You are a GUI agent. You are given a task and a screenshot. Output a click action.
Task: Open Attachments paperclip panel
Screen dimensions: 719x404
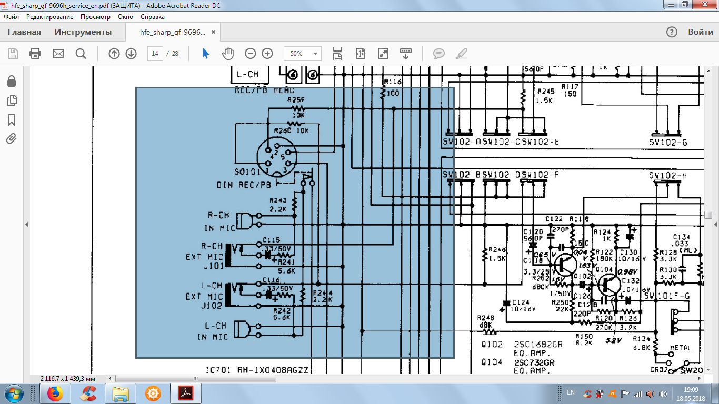tap(12, 139)
